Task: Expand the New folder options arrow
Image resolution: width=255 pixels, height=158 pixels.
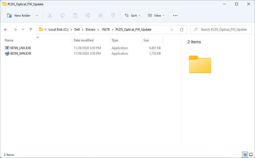Action: pyautogui.click(x=37, y=16)
